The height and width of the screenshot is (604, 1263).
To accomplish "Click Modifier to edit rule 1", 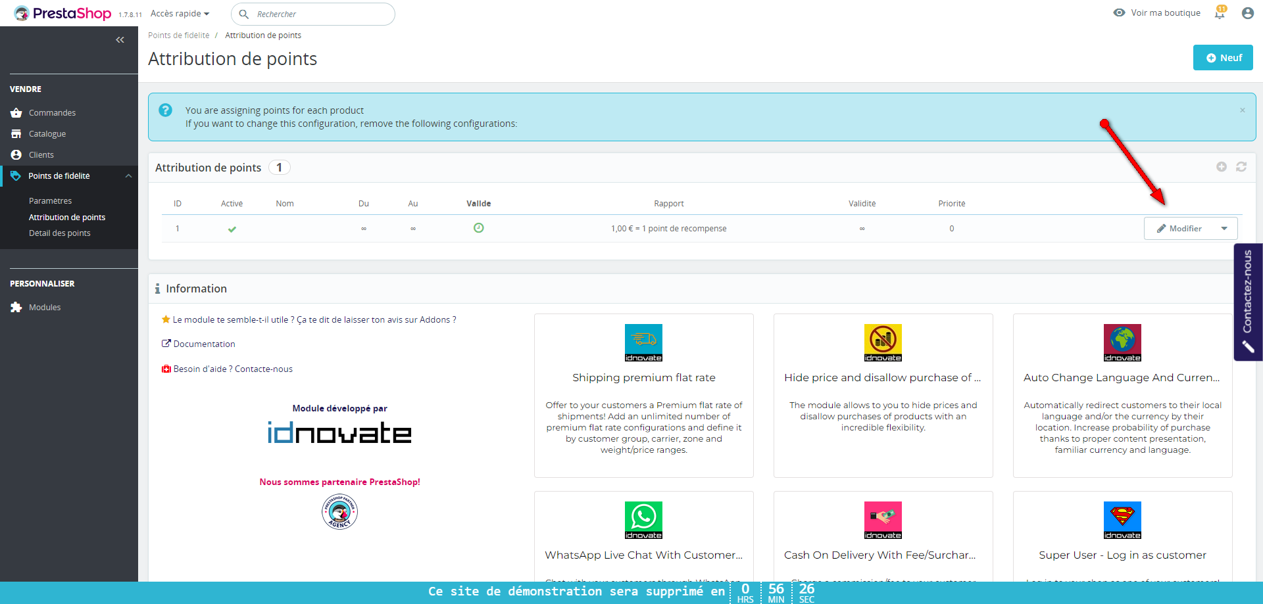I will click(x=1179, y=229).
